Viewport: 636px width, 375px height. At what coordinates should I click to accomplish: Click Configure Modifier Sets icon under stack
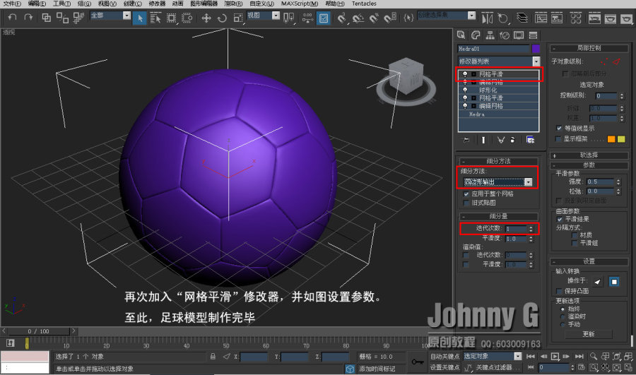[x=530, y=140]
